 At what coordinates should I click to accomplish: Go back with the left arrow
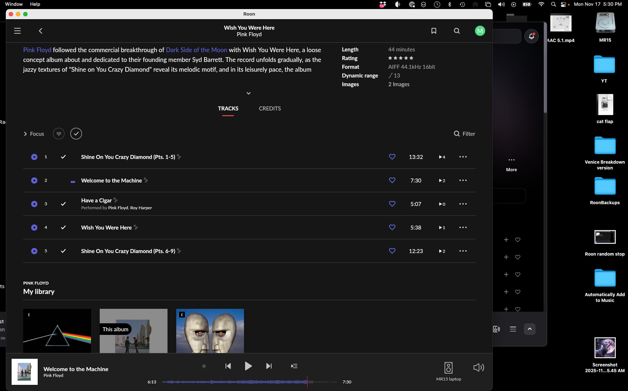click(41, 31)
